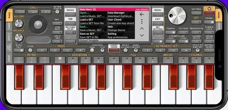228x110 pixels.
Task: Click the back arrow on the display
Action: (x=142, y=14)
